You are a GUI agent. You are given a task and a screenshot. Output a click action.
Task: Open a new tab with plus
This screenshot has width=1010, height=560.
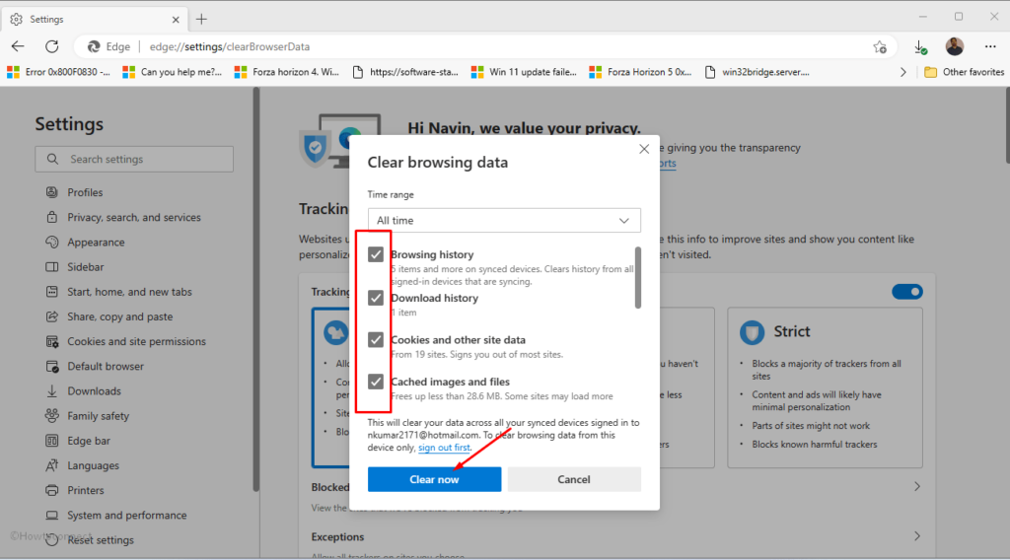pyautogui.click(x=201, y=20)
